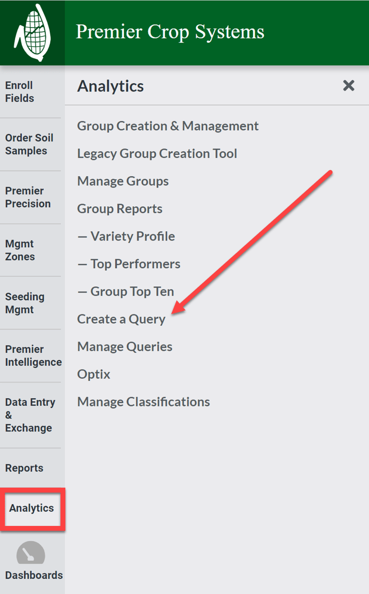The width and height of the screenshot is (369, 594).
Task: Select Reports from the sidebar
Action: [23, 468]
